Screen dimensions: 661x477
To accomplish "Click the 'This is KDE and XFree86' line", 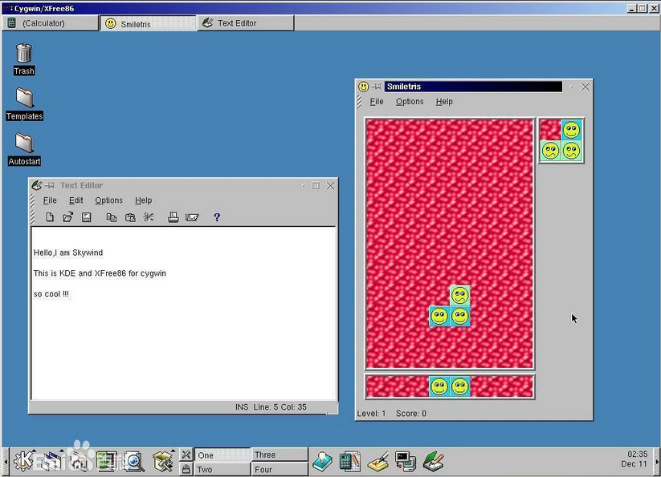I will pos(100,273).
